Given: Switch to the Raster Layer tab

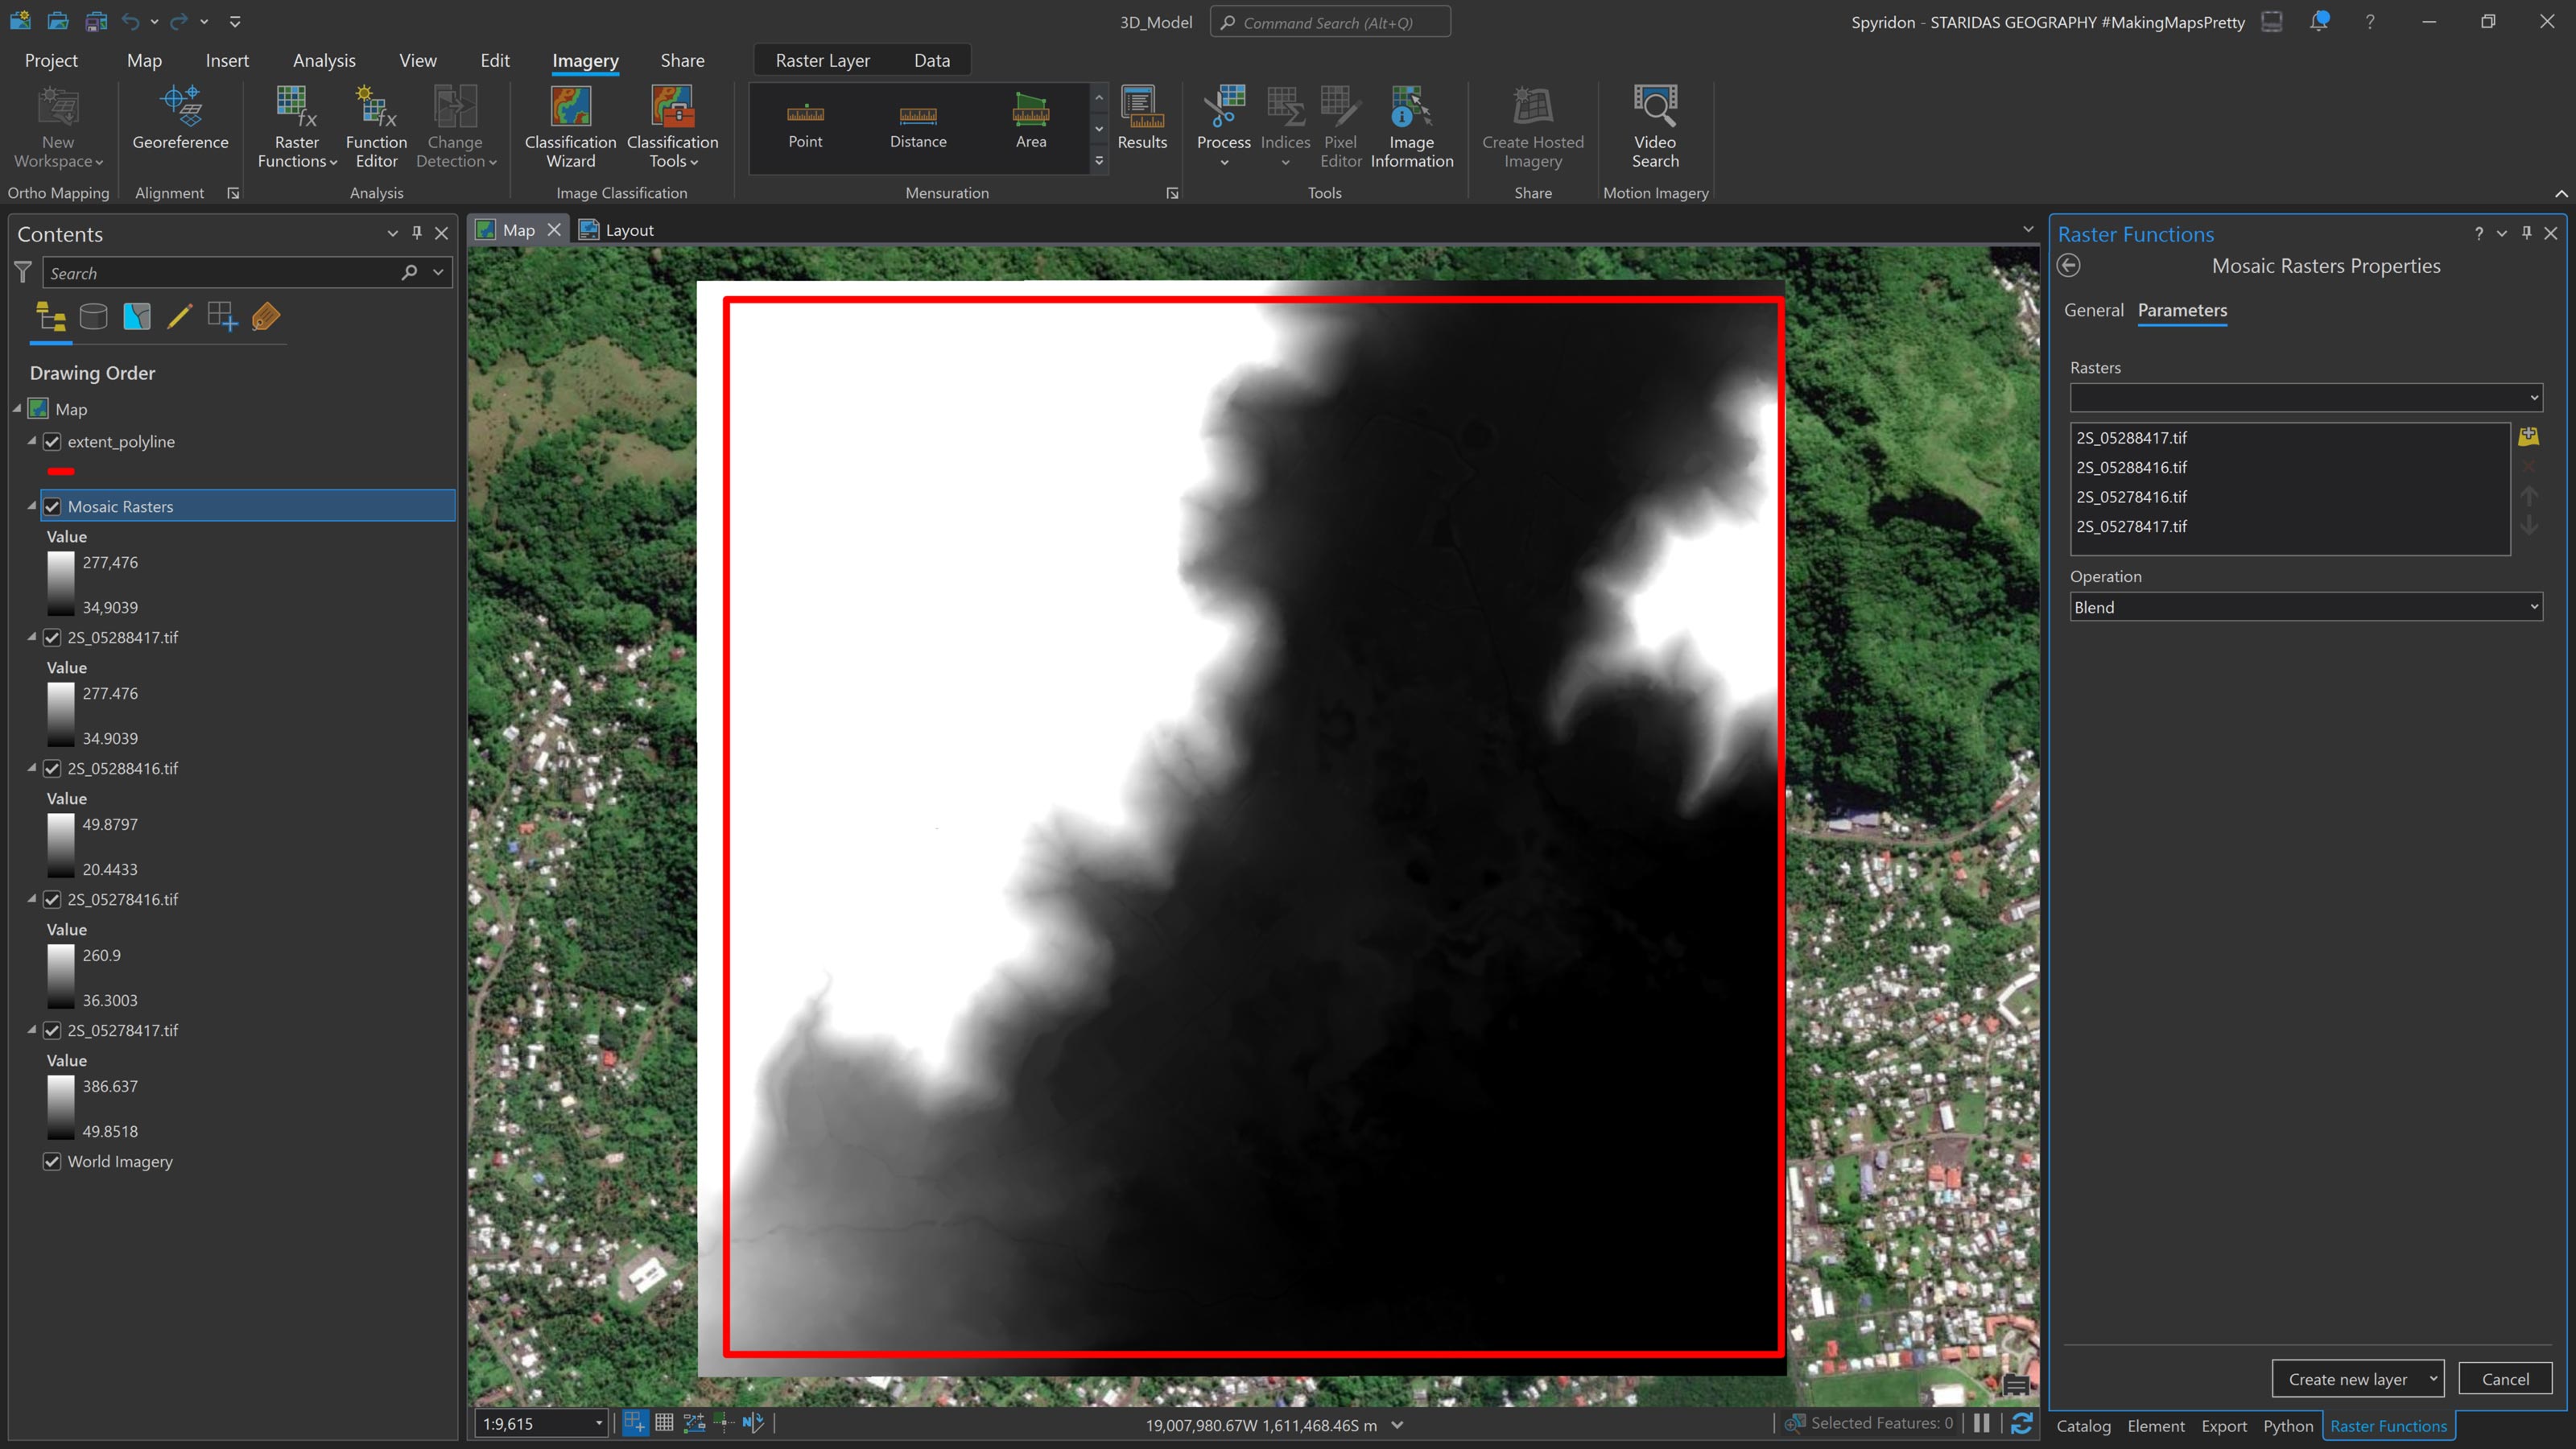Looking at the screenshot, I should click(x=822, y=61).
